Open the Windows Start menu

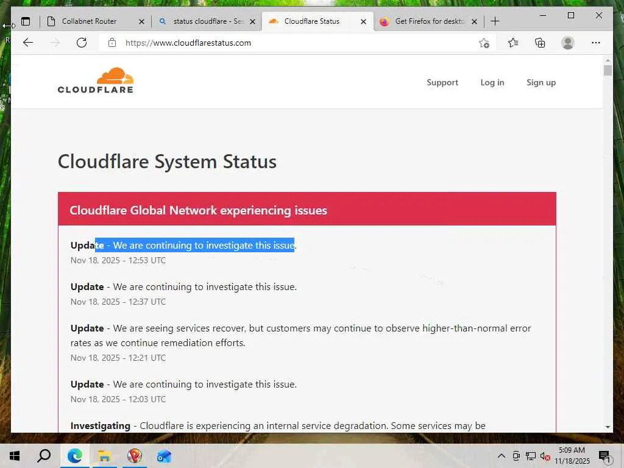(15, 456)
